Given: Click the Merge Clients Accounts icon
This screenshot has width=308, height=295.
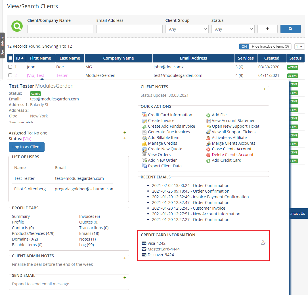Looking at the screenshot, I should point(208,144).
